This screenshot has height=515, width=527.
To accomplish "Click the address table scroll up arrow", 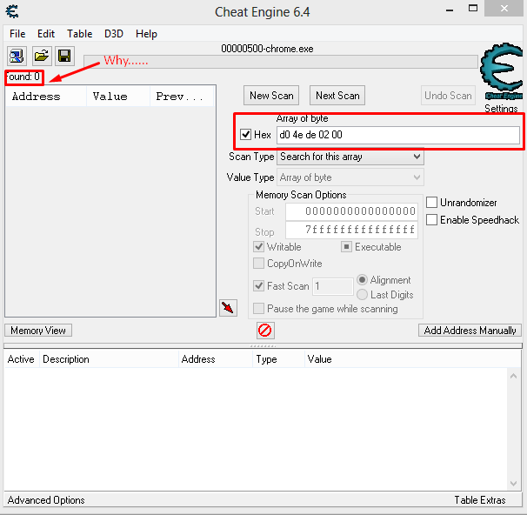I will [x=513, y=376].
